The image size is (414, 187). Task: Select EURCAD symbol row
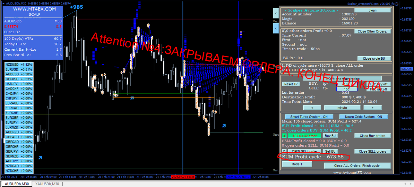coord(19,108)
